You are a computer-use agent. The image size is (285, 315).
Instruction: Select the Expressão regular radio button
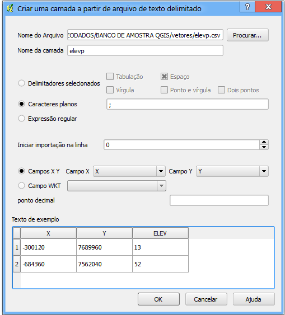(21, 119)
